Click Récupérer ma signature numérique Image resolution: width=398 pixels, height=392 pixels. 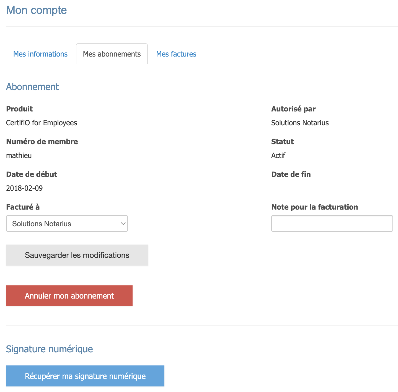coord(85,376)
